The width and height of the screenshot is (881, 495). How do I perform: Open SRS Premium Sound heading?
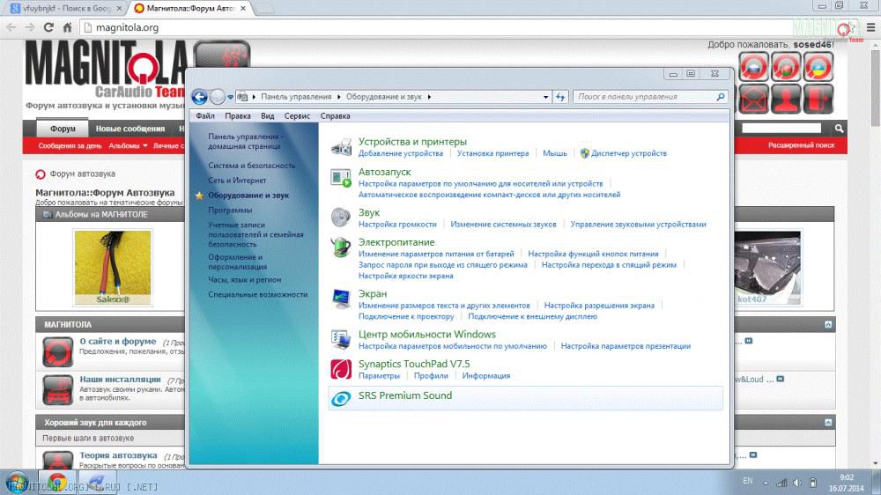[405, 395]
